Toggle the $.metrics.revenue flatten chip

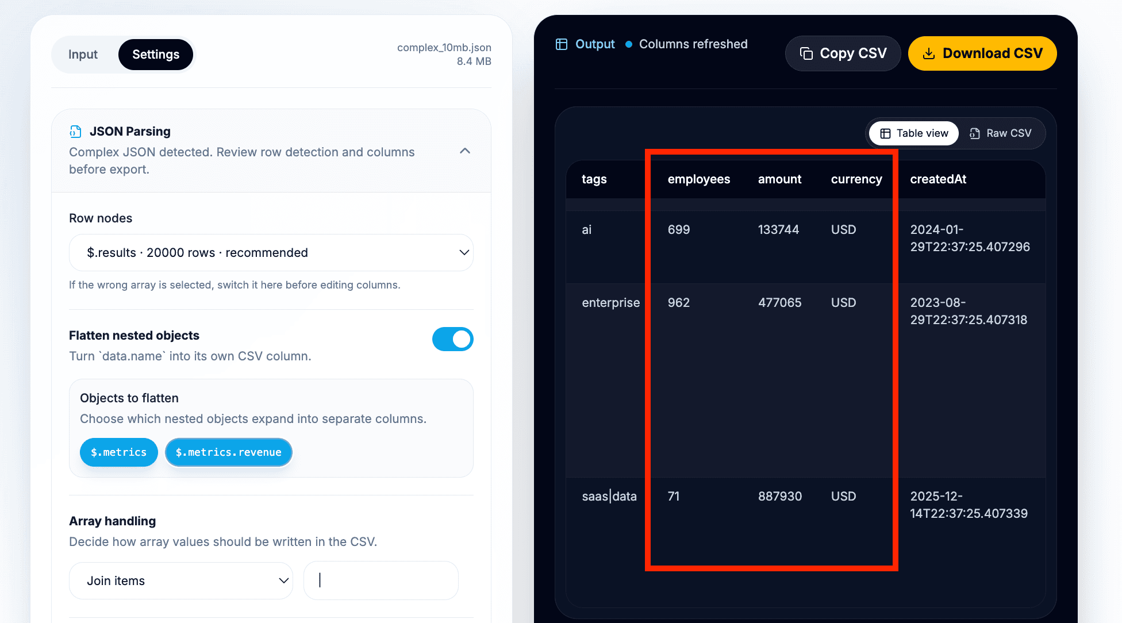tap(229, 452)
